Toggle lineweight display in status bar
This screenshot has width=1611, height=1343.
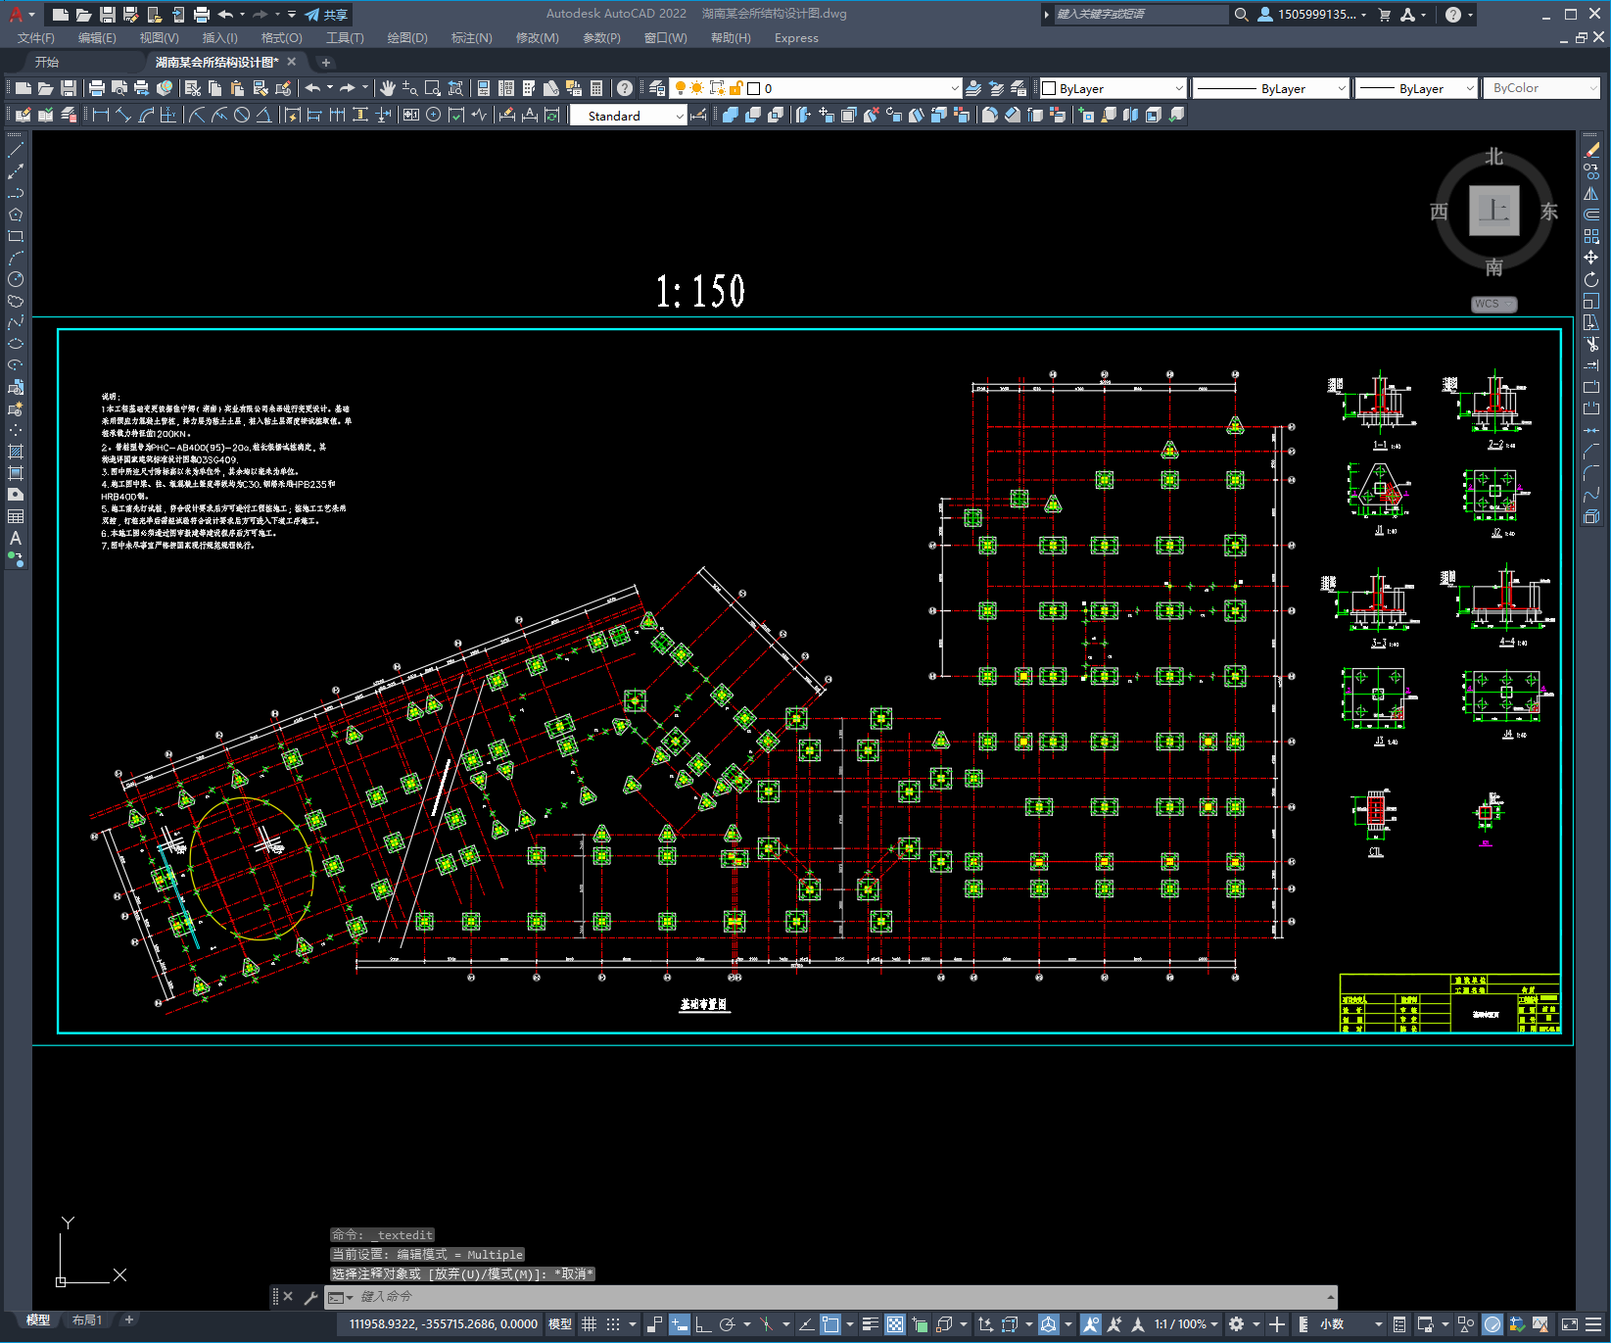coord(870,1324)
